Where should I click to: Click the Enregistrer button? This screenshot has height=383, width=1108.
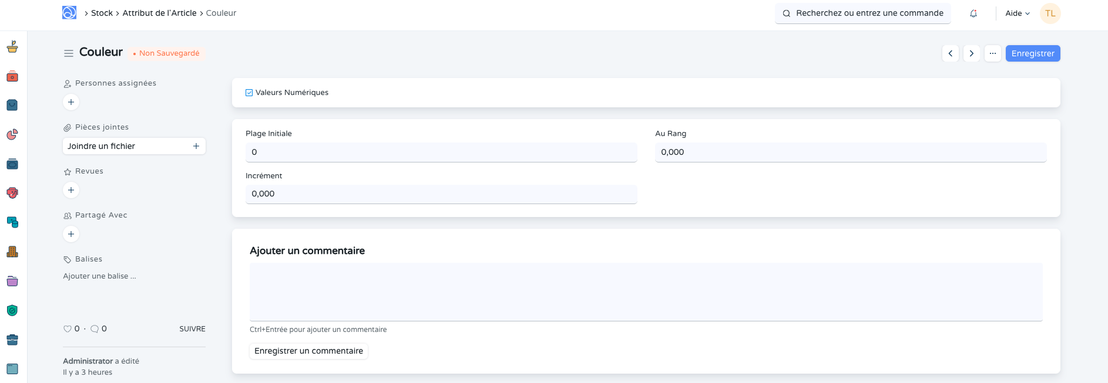(x=1032, y=53)
